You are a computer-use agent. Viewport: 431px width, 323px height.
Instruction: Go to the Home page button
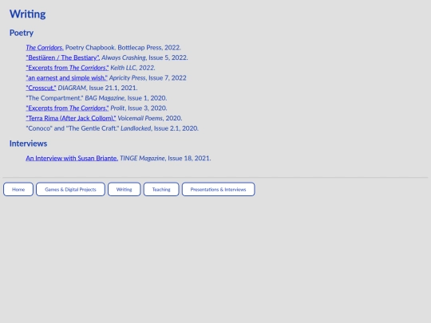coord(18,189)
